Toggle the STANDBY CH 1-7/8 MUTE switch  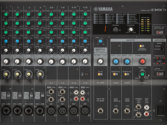tap(159, 73)
